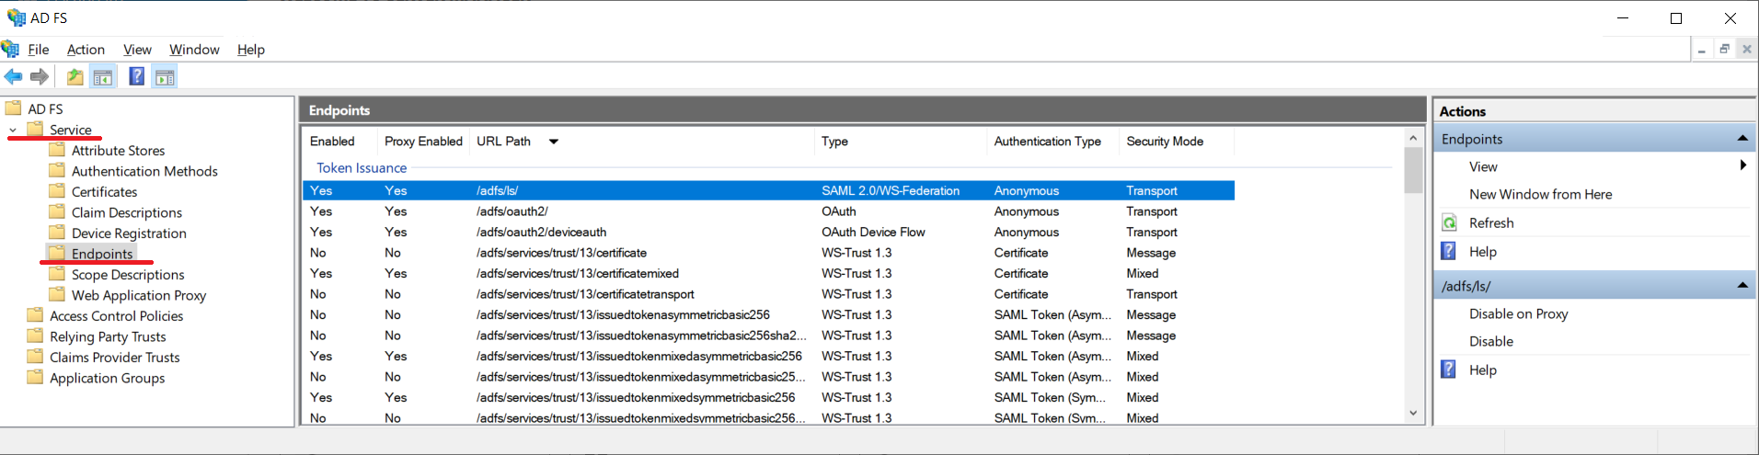Select Device Registration tree item

point(129,233)
